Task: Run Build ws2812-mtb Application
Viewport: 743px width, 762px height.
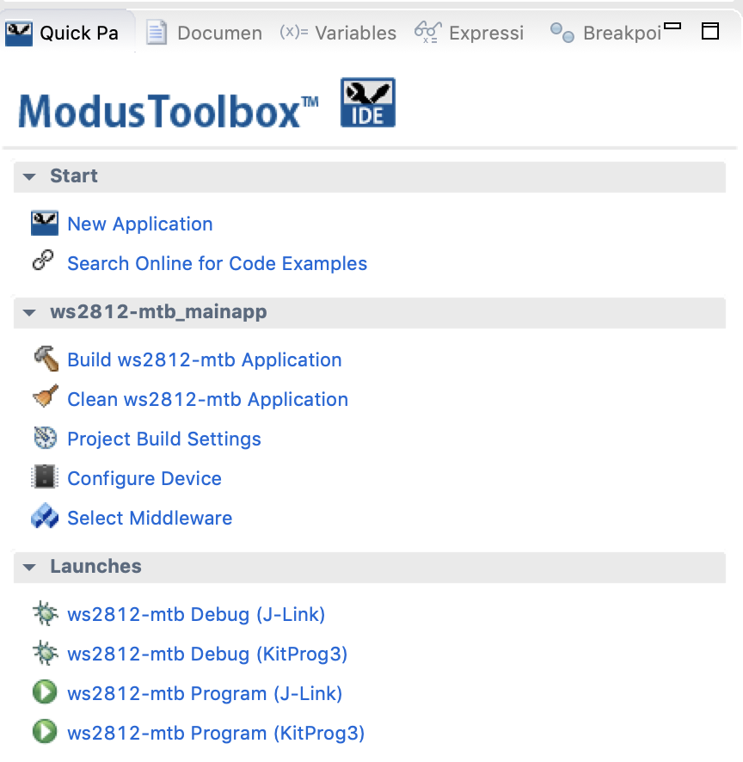Action: [205, 360]
